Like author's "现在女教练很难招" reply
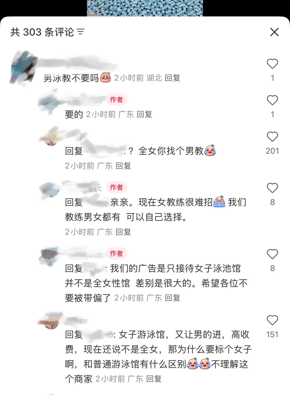The height and width of the screenshot is (395, 290). tap(272, 188)
